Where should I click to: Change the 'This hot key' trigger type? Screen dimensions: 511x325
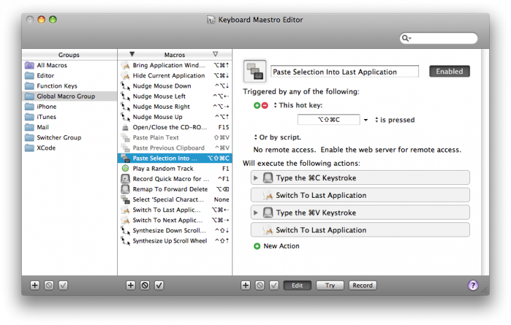point(298,105)
